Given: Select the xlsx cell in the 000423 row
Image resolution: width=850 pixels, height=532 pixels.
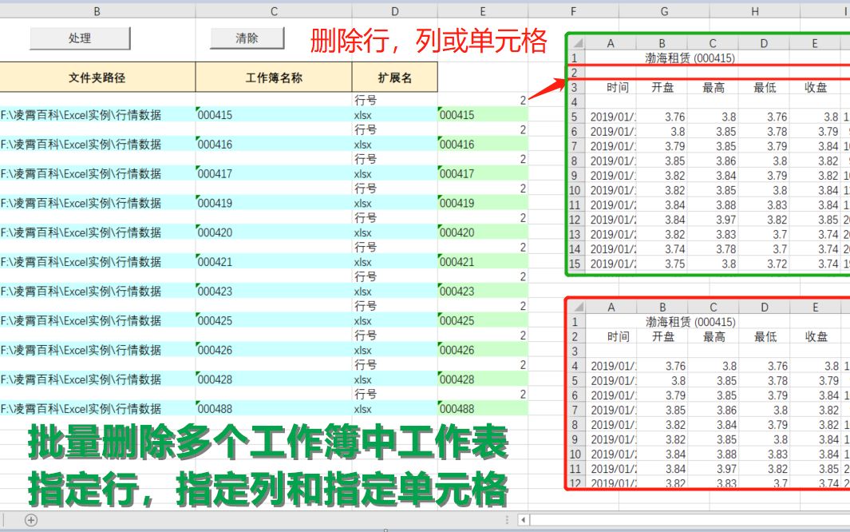Looking at the screenshot, I should 394,291.
